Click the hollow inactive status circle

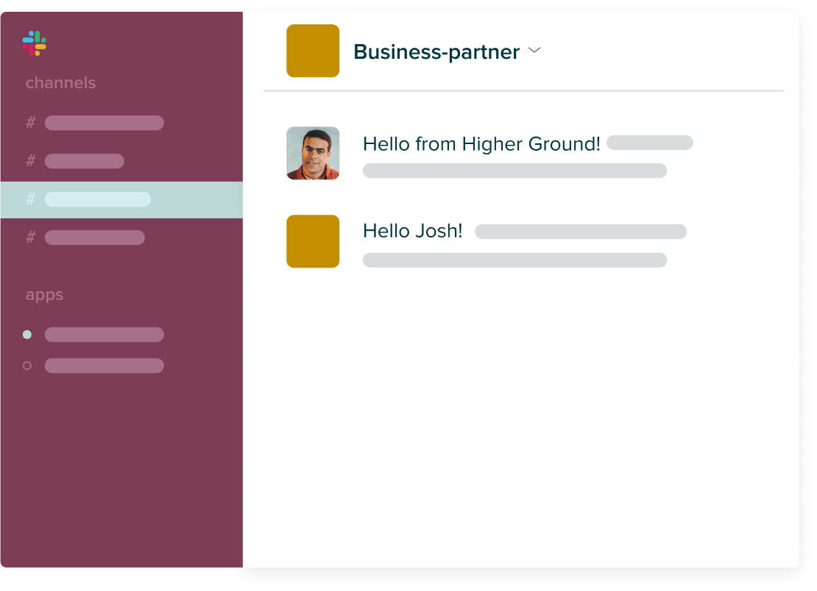(27, 366)
